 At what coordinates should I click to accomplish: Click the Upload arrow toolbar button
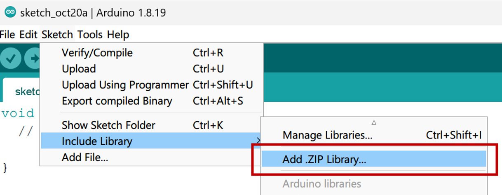[32, 59]
